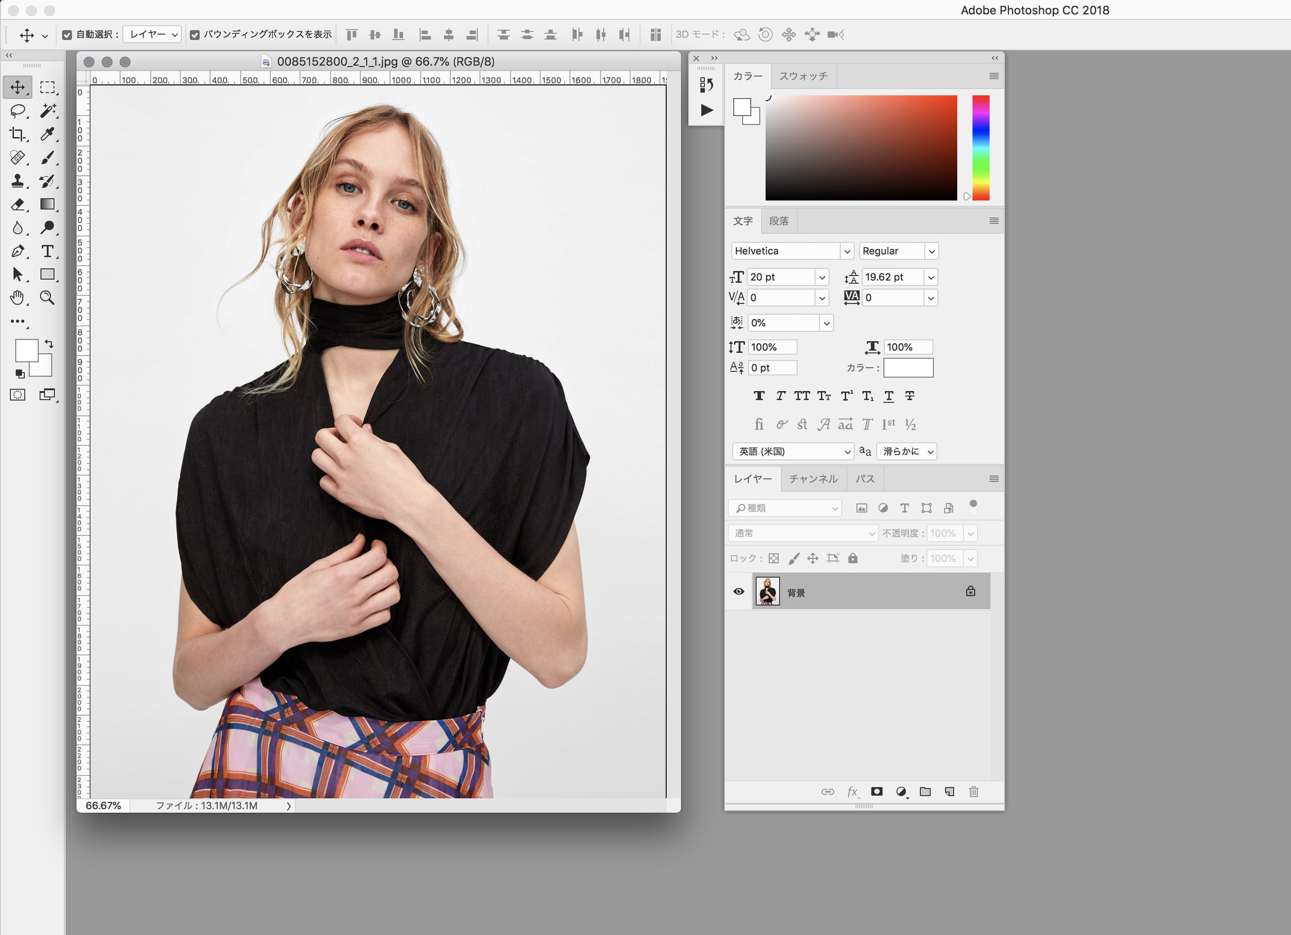Image resolution: width=1291 pixels, height=935 pixels.
Task: Select the Lasso tool
Action: 17,110
